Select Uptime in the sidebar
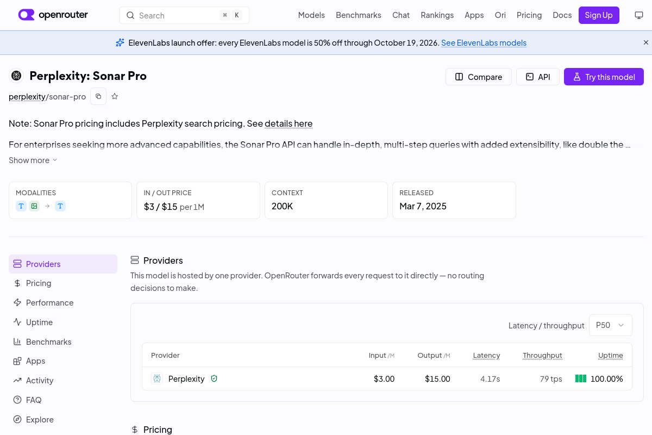The width and height of the screenshot is (652, 435). 63,322
